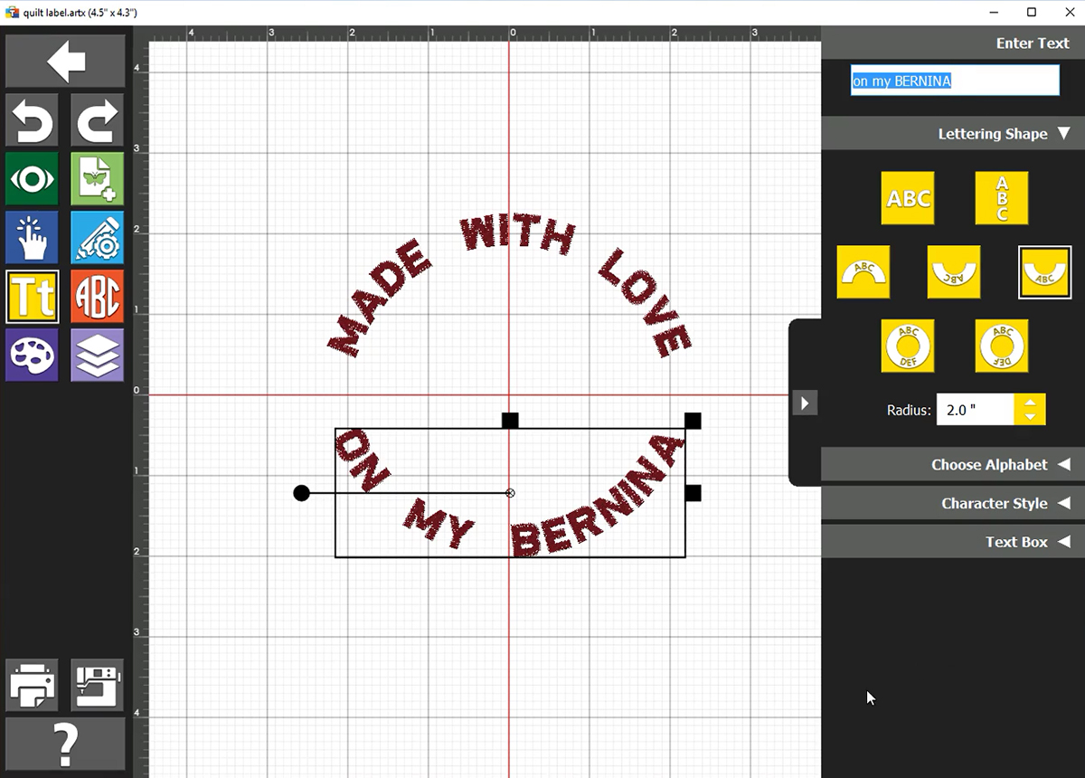This screenshot has width=1085, height=778.
Task: Click the Enter Text panel header
Action: pos(953,43)
